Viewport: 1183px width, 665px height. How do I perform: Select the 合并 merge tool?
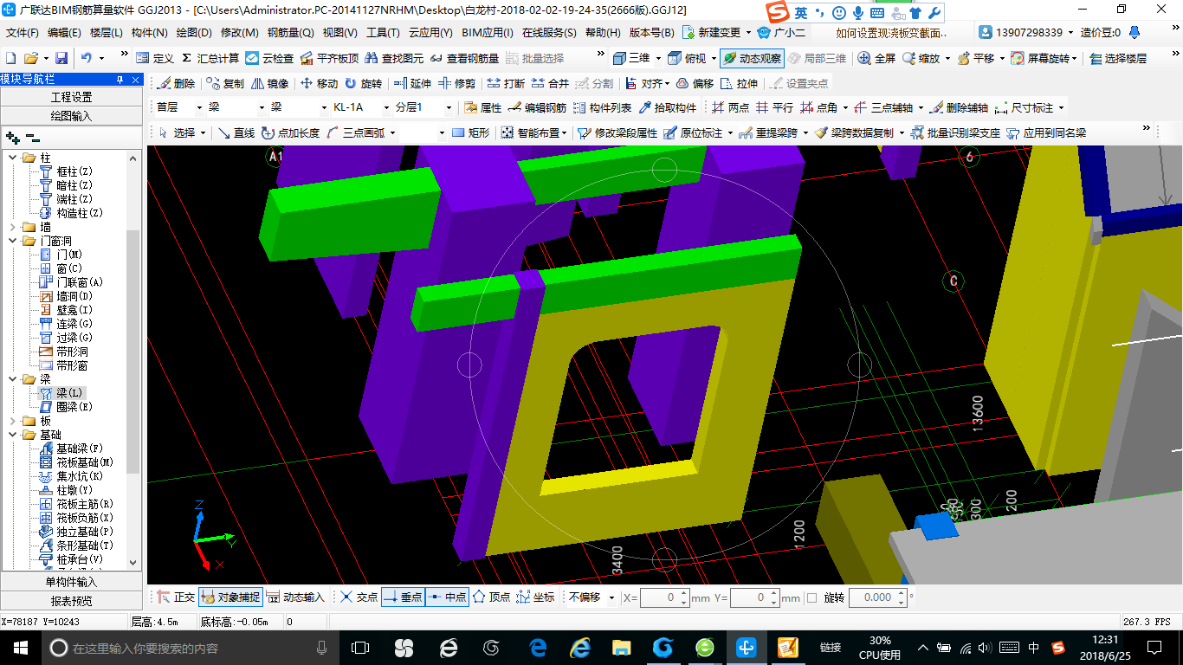pos(550,83)
